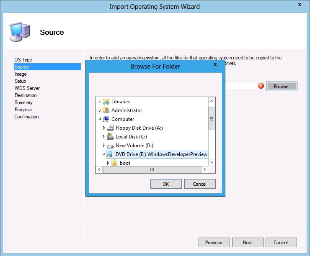
Task: Click the folder tree horizontal scrollbar thumb
Action: tap(152, 170)
